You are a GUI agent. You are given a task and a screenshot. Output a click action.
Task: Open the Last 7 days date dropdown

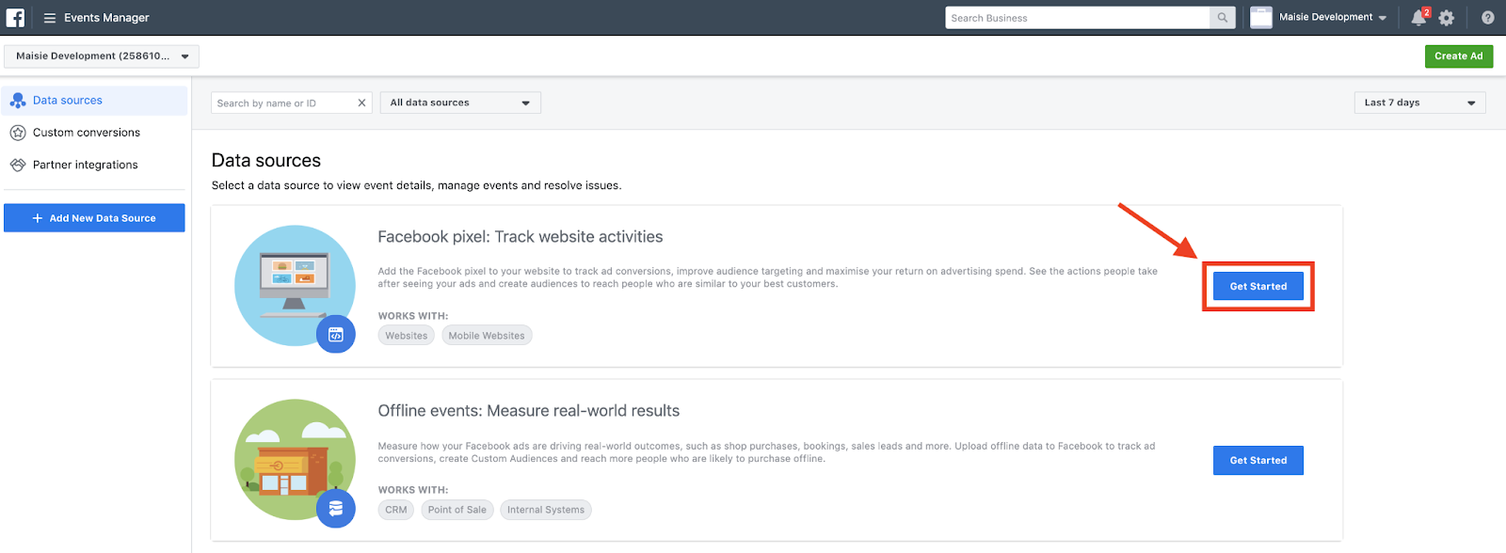click(x=1419, y=103)
